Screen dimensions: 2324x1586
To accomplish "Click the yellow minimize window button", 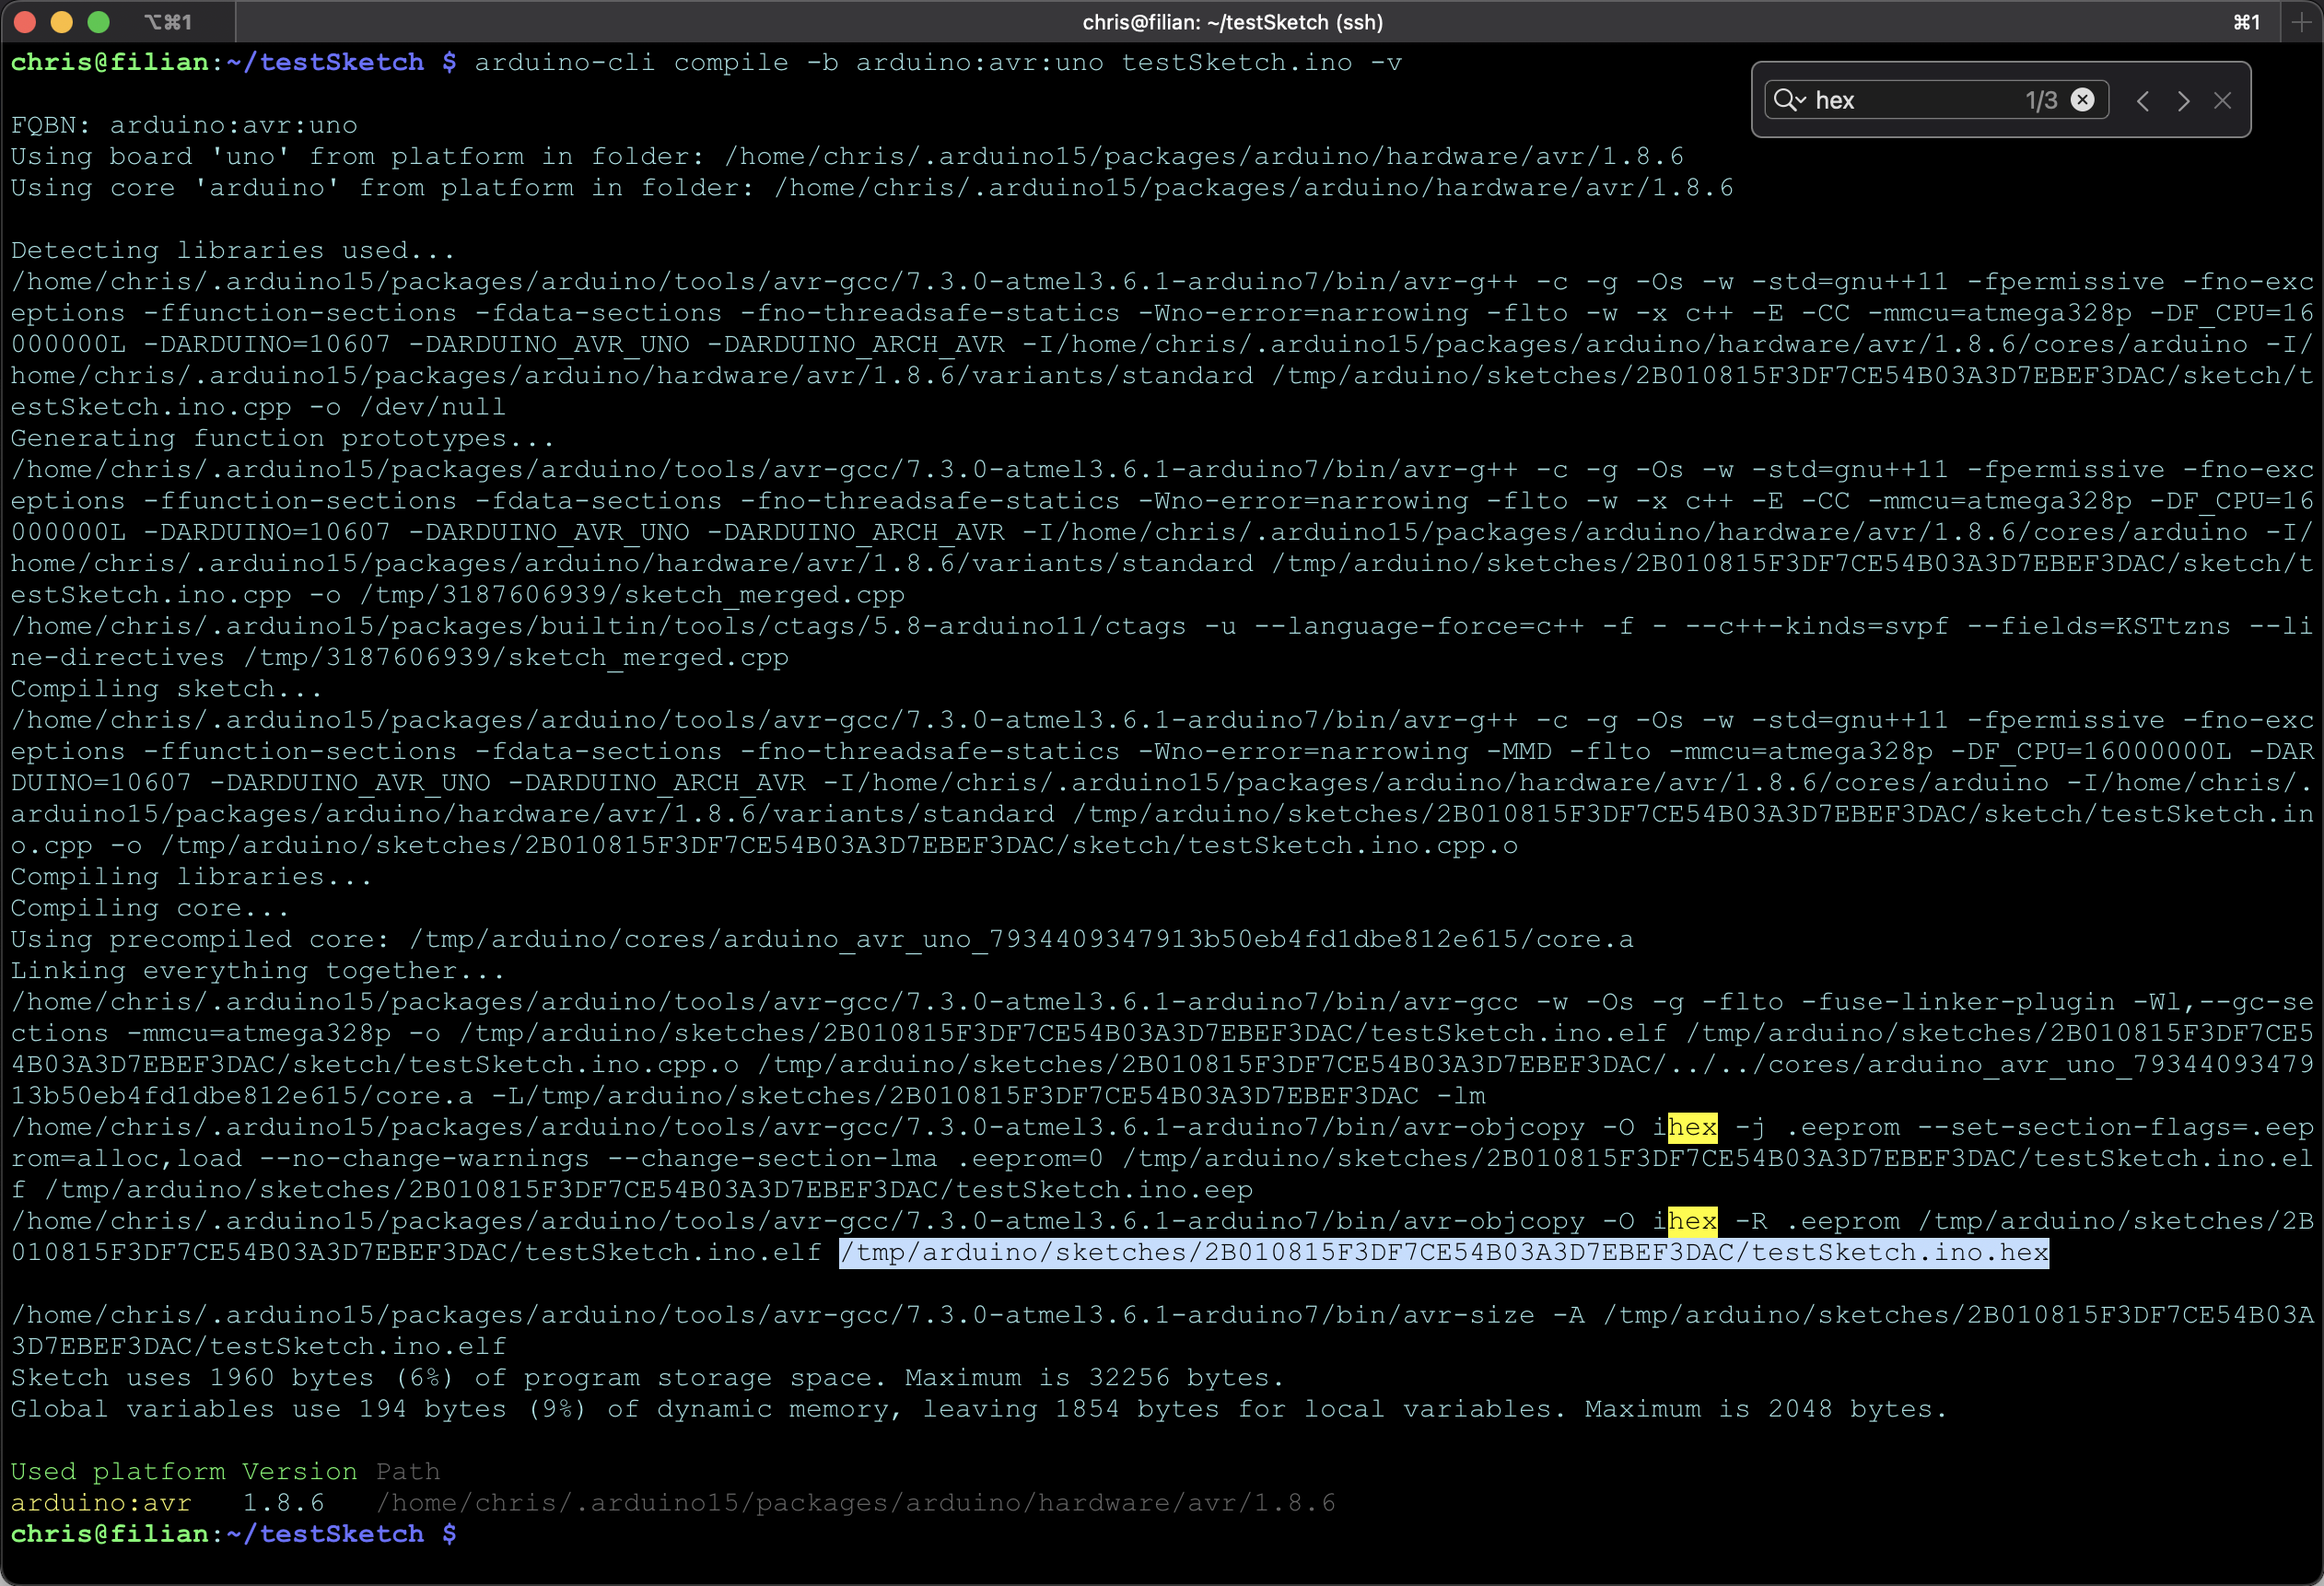I will (x=62, y=22).
